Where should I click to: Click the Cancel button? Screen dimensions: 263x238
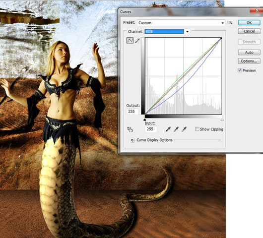coord(249,31)
